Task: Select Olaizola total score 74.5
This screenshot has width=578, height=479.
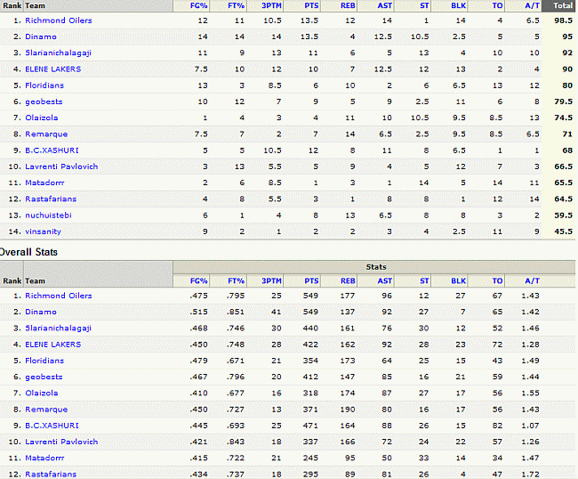Action: pos(563,118)
